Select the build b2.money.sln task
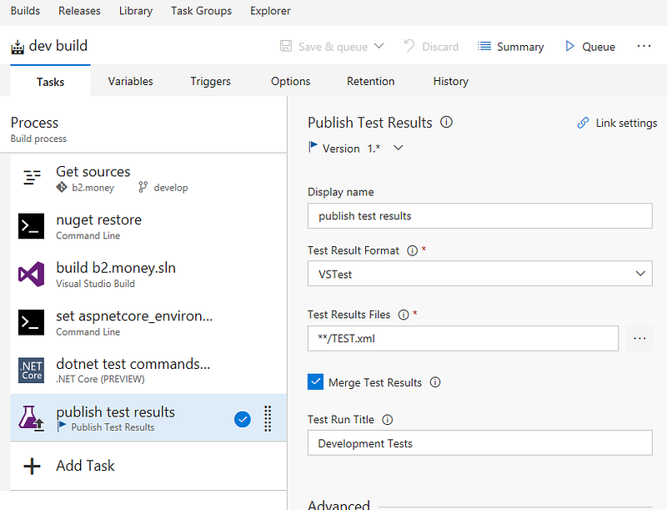667x510 pixels. pyautogui.click(x=148, y=274)
